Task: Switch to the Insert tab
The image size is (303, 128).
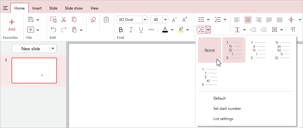Action: pyautogui.click(x=37, y=8)
